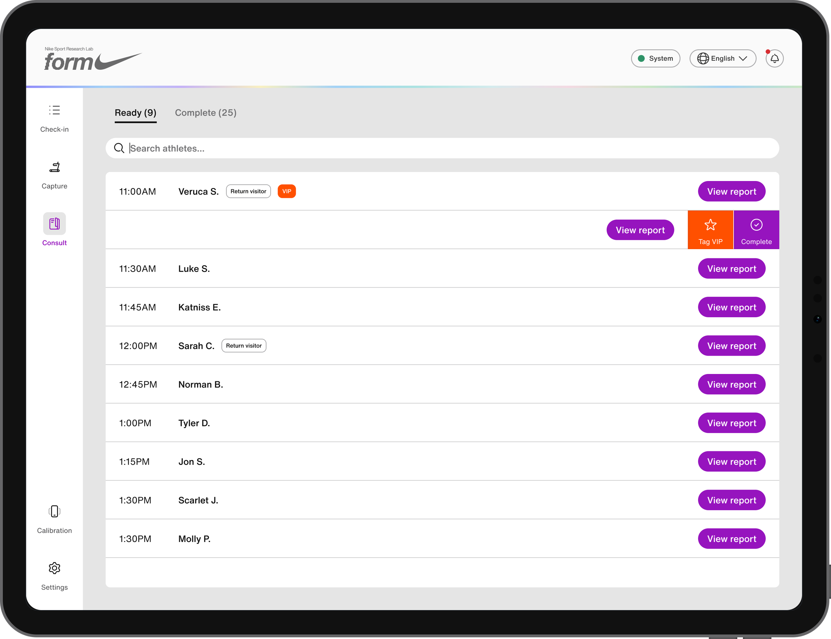
Task: Click the 11:00AM time slot
Action: click(137, 192)
